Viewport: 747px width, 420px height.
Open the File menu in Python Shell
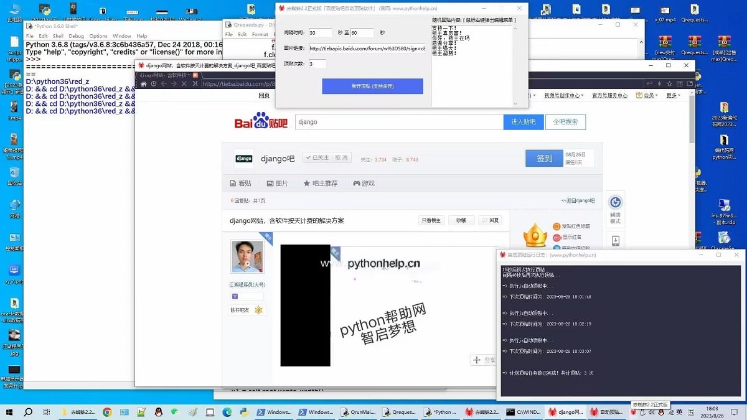pos(30,36)
